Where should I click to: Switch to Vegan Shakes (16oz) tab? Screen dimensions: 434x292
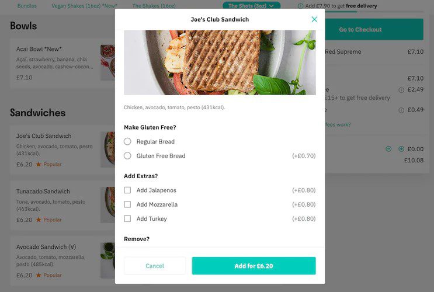tap(85, 6)
